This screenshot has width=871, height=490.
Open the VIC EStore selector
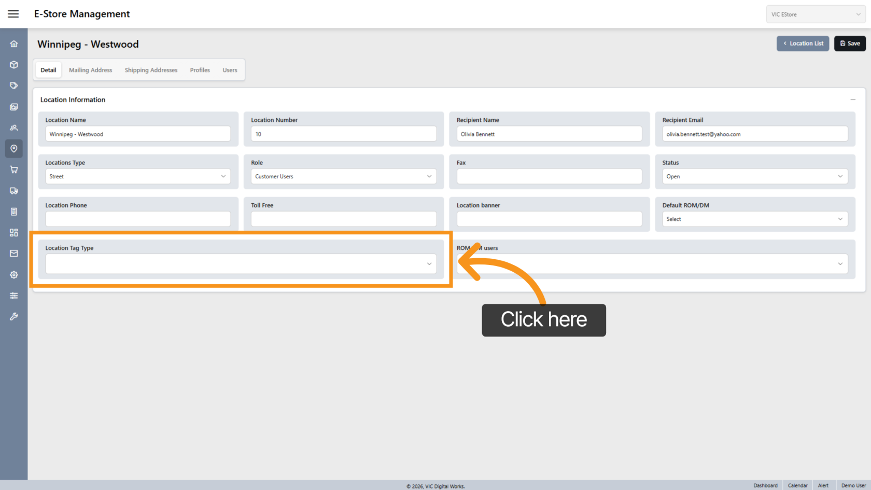(816, 15)
